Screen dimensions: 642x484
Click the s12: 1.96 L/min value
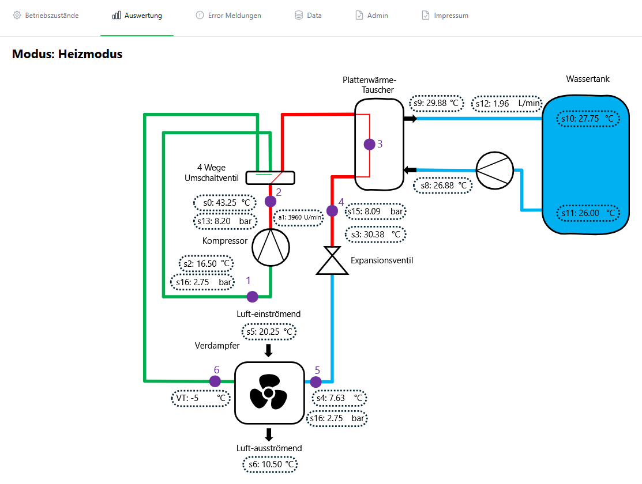pyautogui.click(x=507, y=104)
